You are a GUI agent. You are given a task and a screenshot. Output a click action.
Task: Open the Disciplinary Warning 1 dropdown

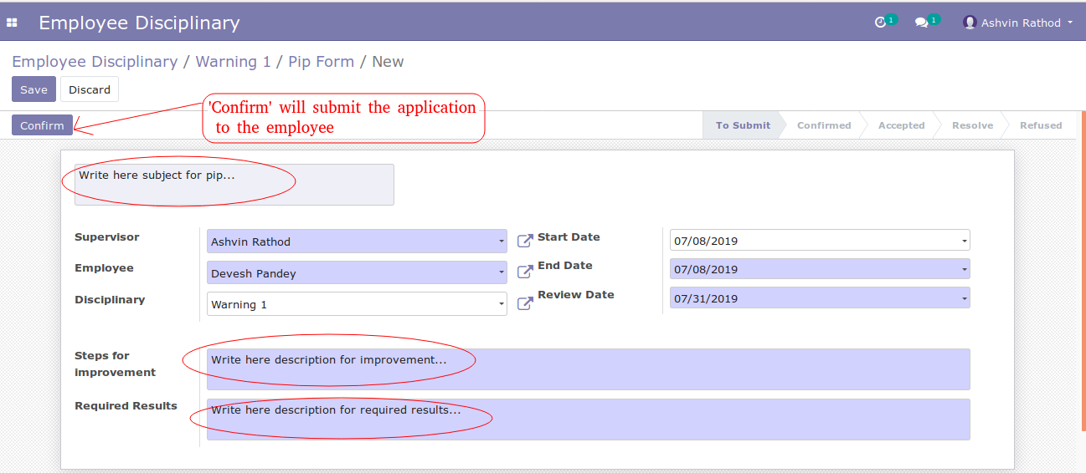(x=357, y=304)
